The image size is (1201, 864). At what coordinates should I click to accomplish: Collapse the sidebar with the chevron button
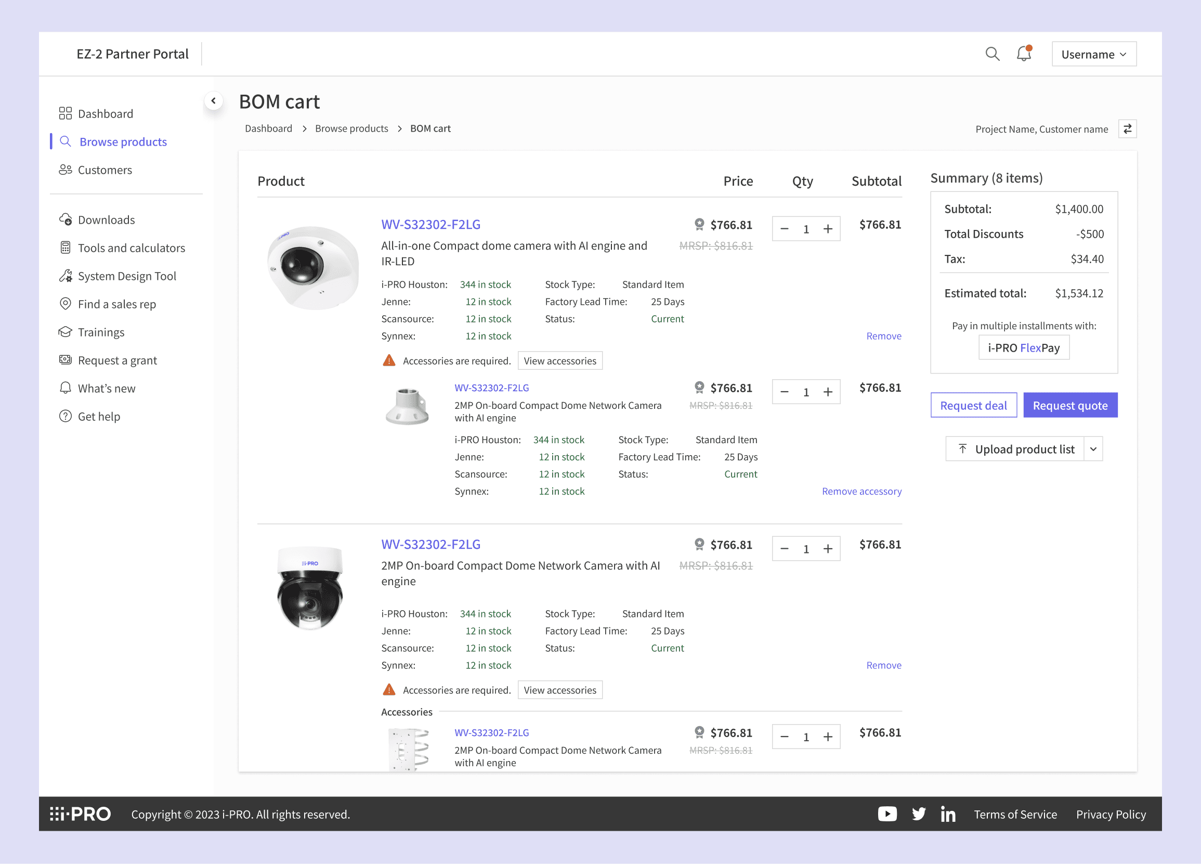coord(213,100)
